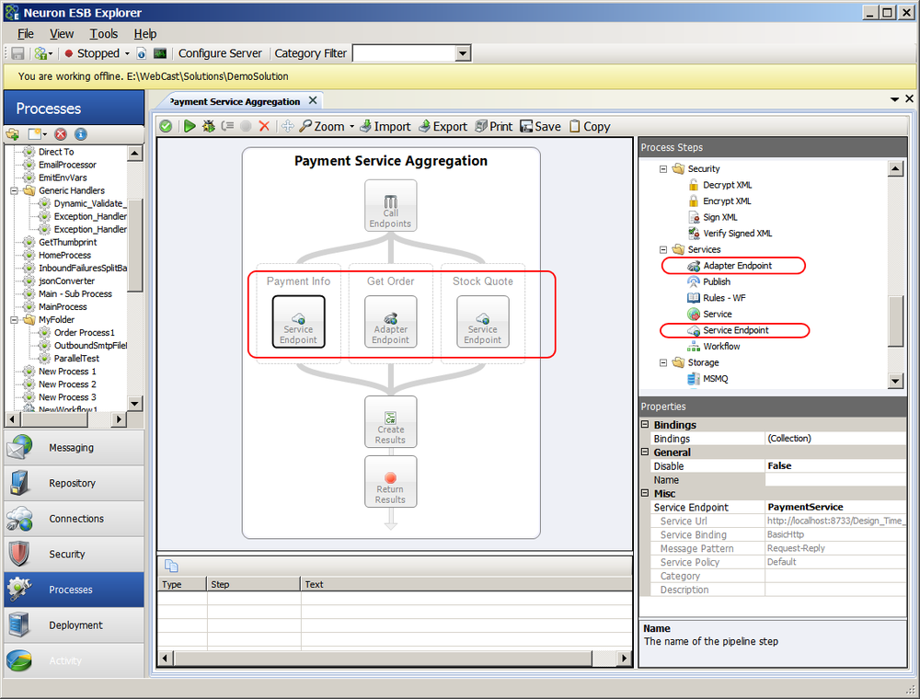
Task: Select Sign XML process step
Action: pos(720,217)
